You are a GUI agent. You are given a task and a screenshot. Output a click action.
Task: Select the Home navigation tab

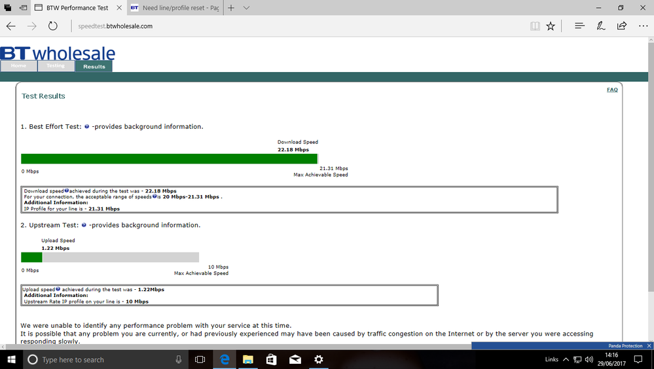click(x=18, y=66)
